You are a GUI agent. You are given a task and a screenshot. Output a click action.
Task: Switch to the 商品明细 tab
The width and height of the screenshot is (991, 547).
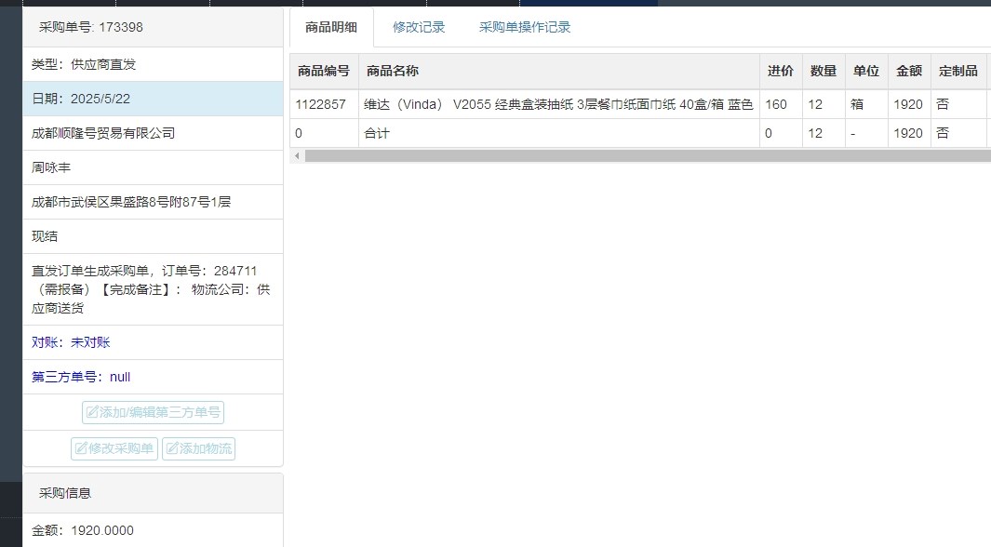coord(331,27)
